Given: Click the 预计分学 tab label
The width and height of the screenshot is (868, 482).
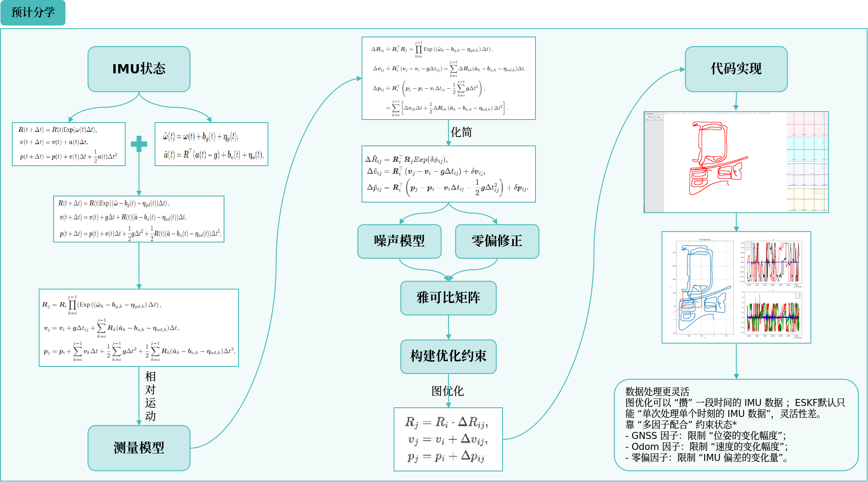Looking at the screenshot, I should pos(33,12).
